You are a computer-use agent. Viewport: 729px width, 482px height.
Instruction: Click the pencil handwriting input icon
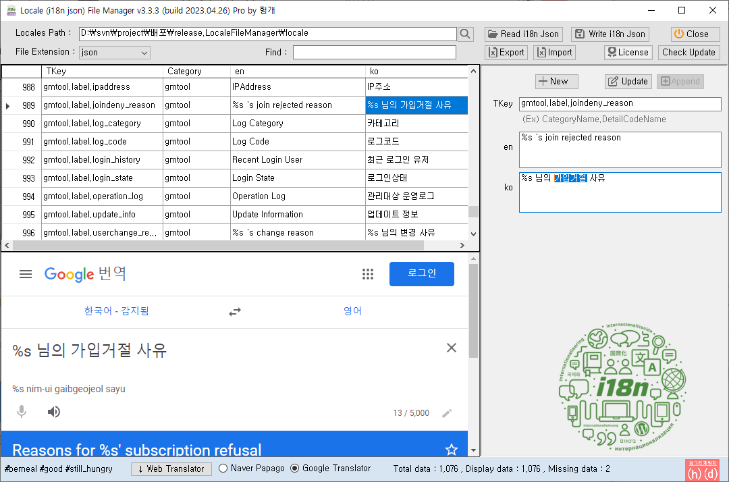[x=447, y=413]
